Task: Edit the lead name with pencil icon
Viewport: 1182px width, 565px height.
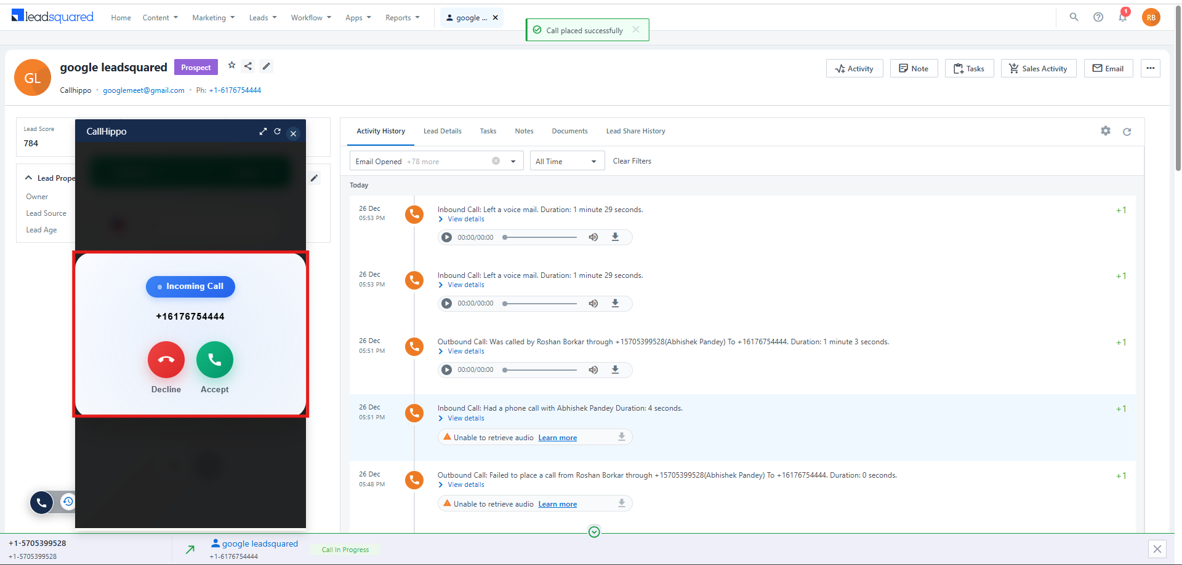Action: 266,66
